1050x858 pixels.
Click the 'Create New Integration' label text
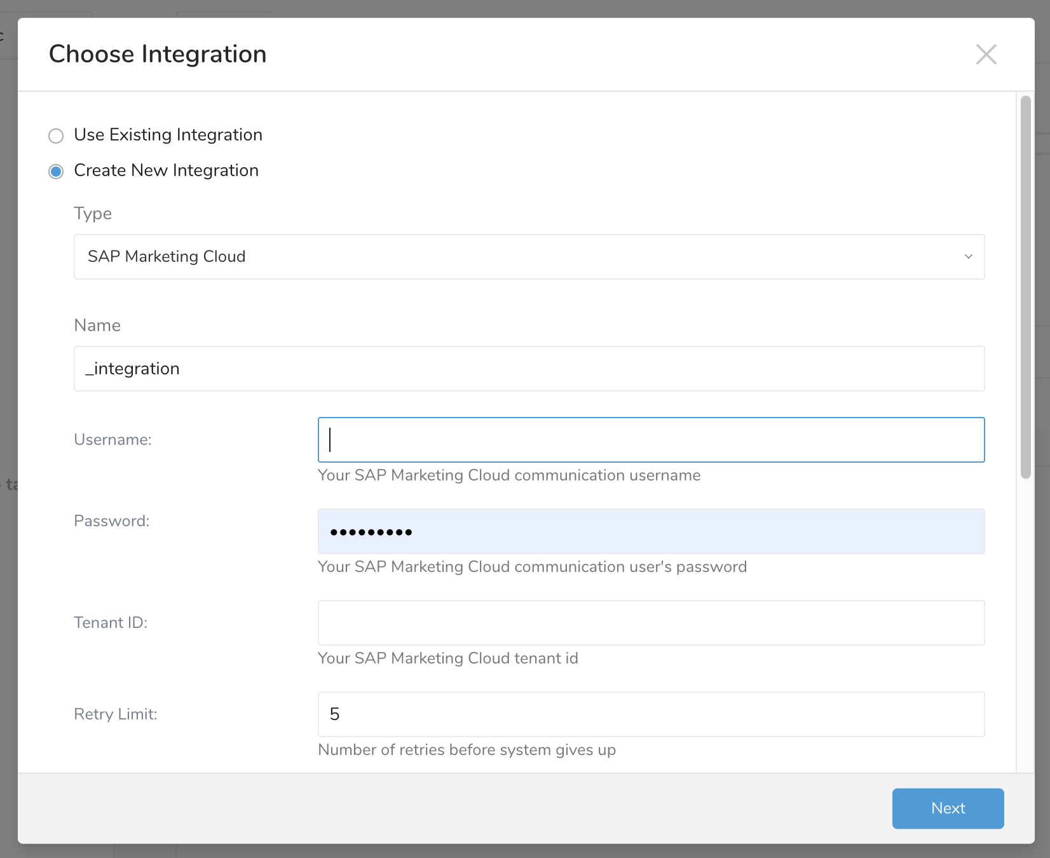(166, 170)
